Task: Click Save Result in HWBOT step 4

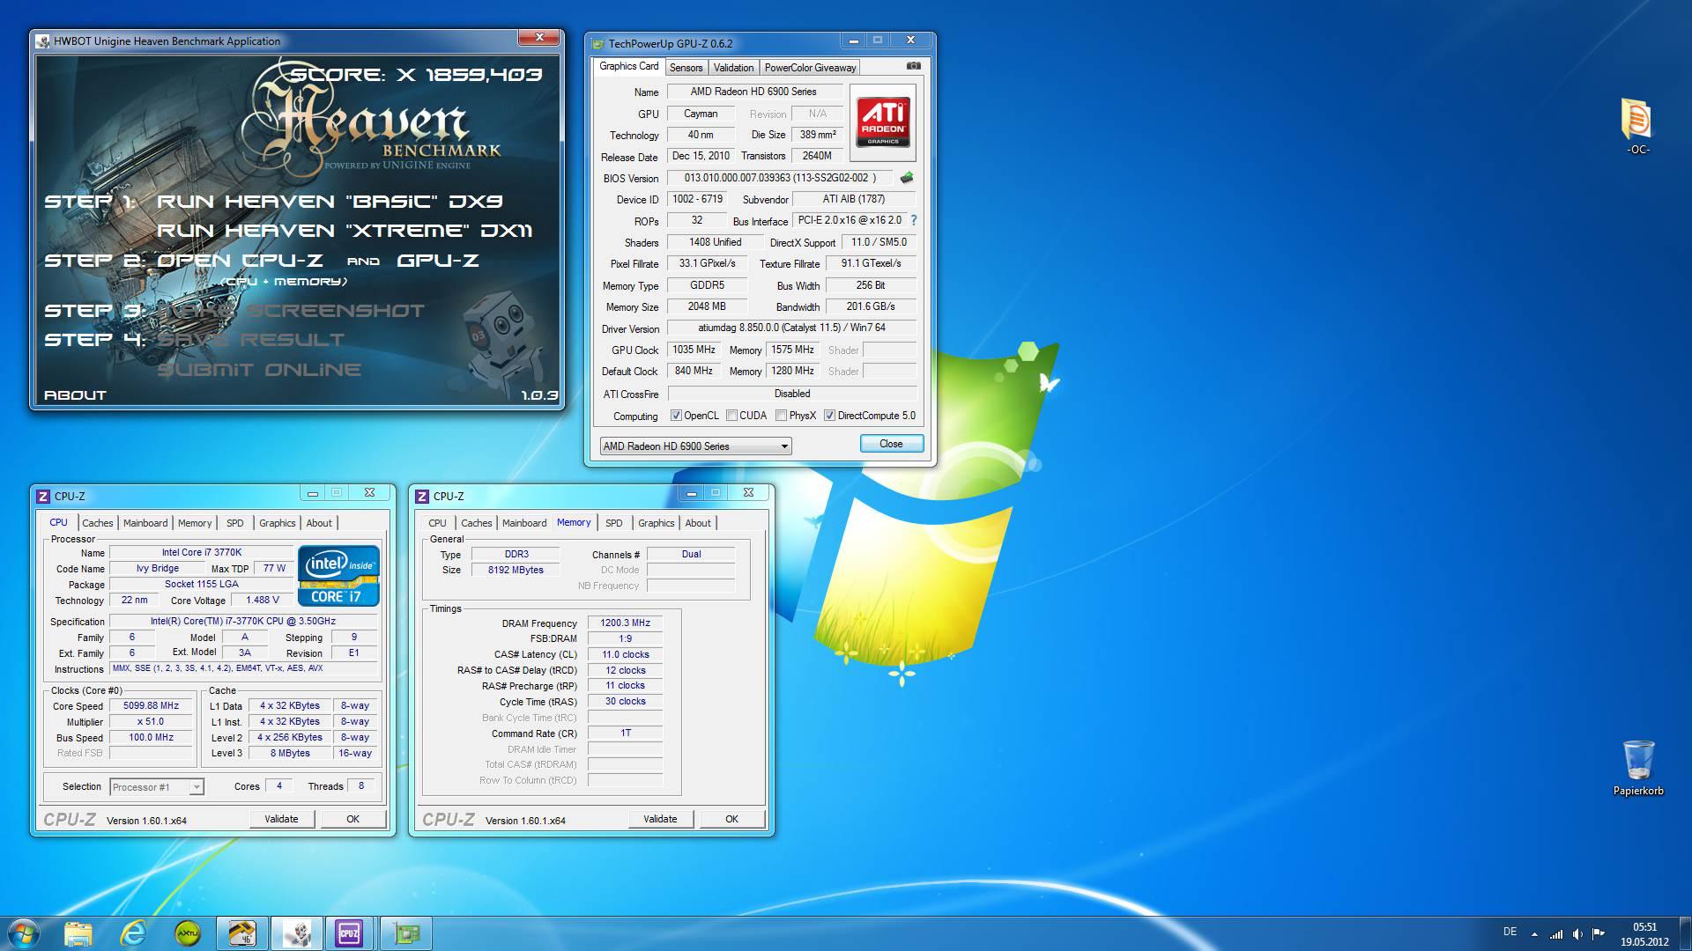Action: tap(251, 340)
